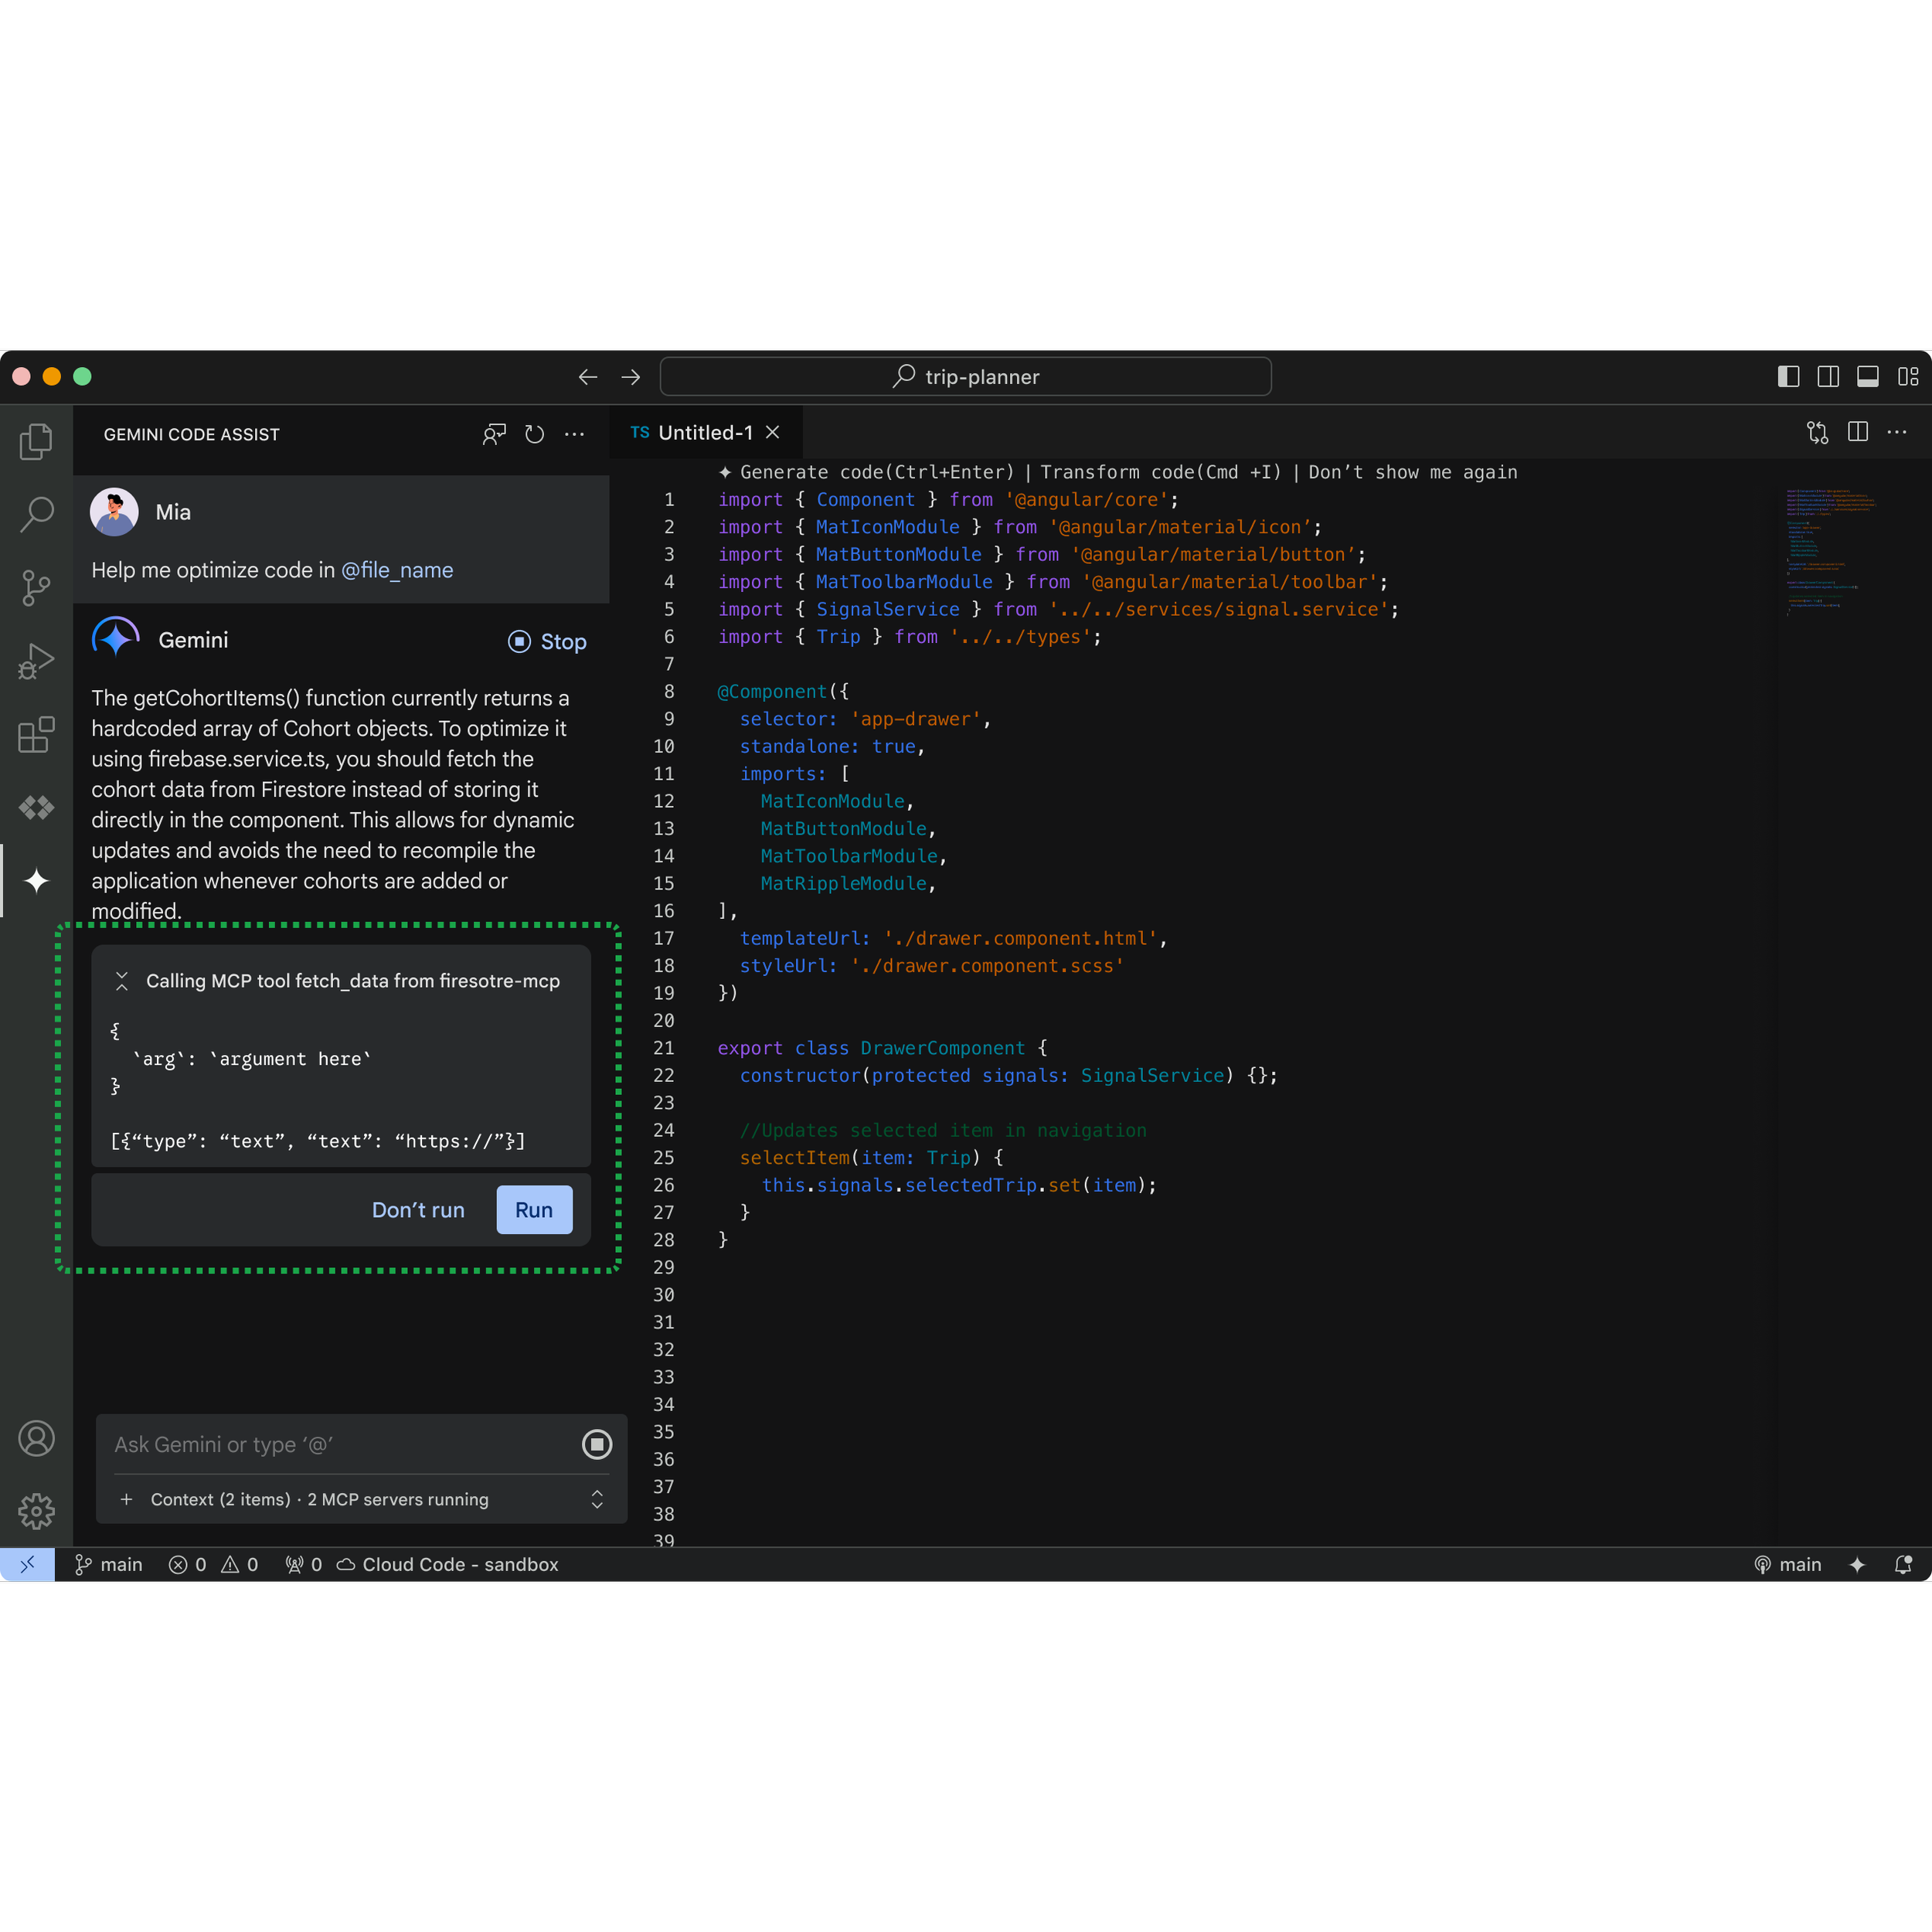Open Accounts icon in activity bar

(36, 1438)
